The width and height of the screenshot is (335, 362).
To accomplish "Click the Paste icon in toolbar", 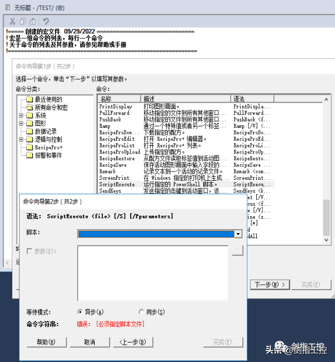I will pos(32,21).
